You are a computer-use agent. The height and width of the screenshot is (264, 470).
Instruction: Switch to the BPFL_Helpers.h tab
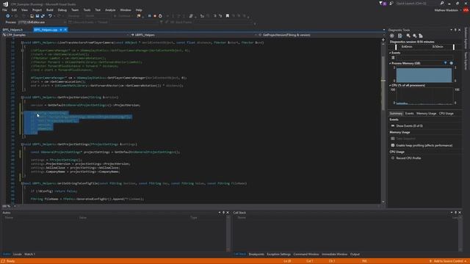(12, 30)
